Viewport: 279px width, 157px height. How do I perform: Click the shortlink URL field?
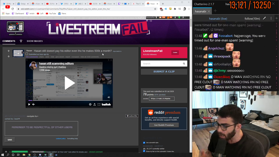162,99
